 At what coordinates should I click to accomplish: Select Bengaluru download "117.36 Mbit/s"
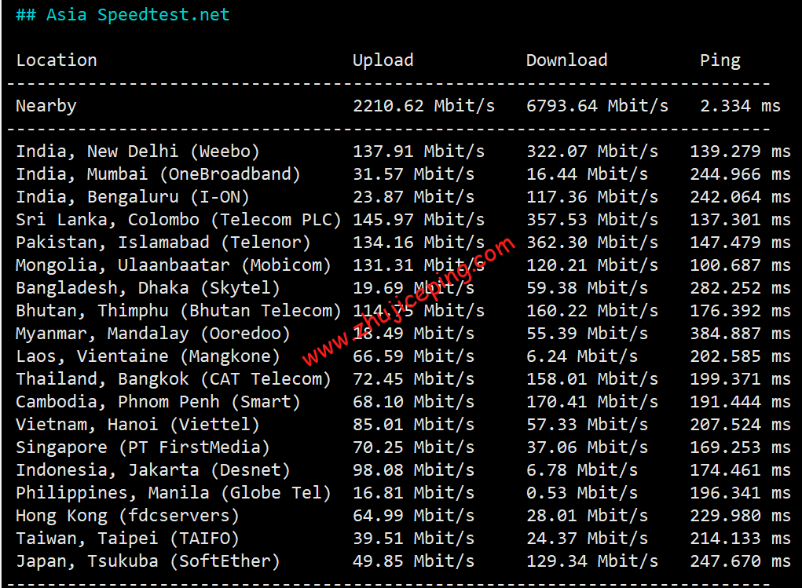pyautogui.click(x=592, y=197)
